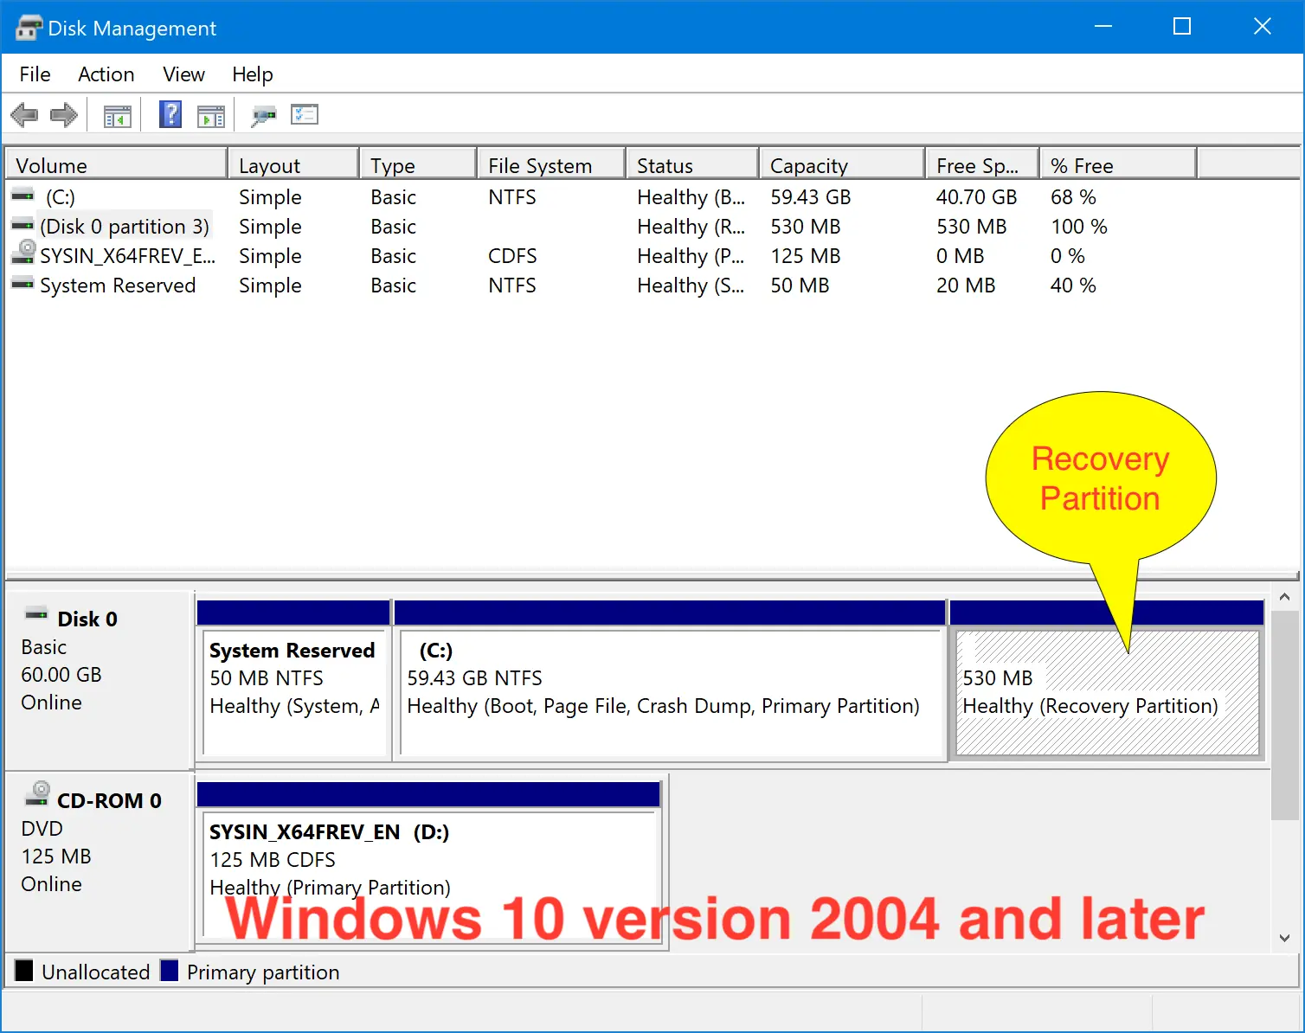Open the Help menu

click(252, 74)
